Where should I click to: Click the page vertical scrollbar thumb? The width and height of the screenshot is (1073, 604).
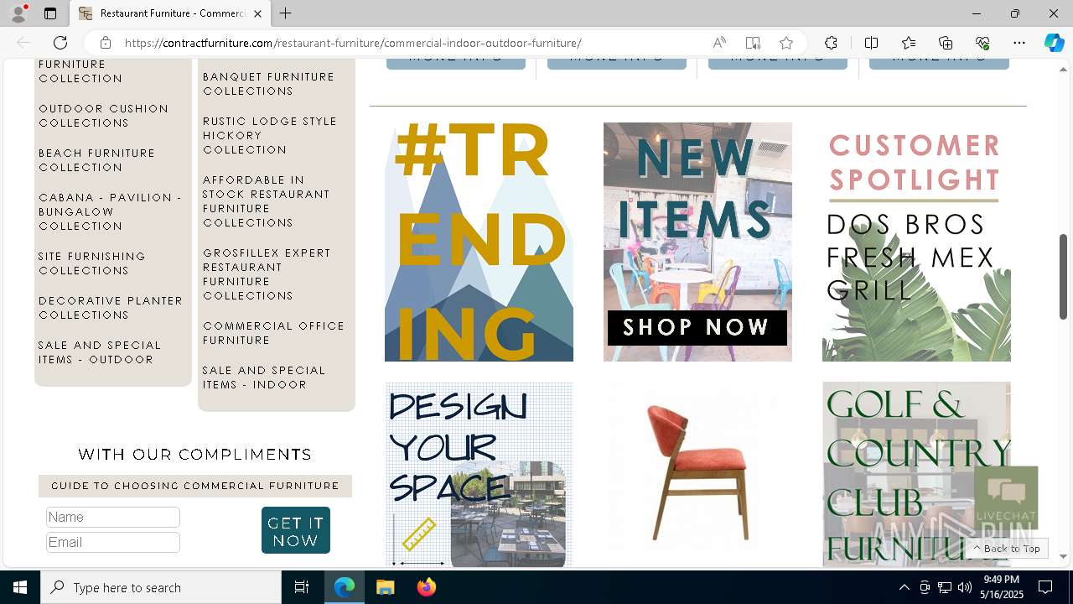point(1063,276)
